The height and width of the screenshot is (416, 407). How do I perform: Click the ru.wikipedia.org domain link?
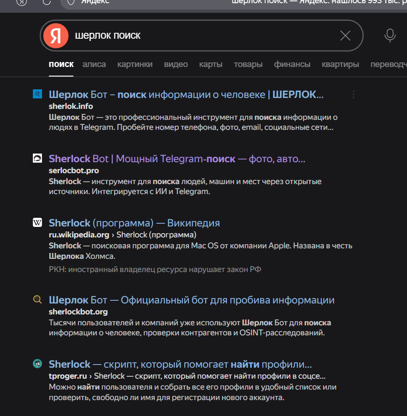pyautogui.click(x=79, y=235)
